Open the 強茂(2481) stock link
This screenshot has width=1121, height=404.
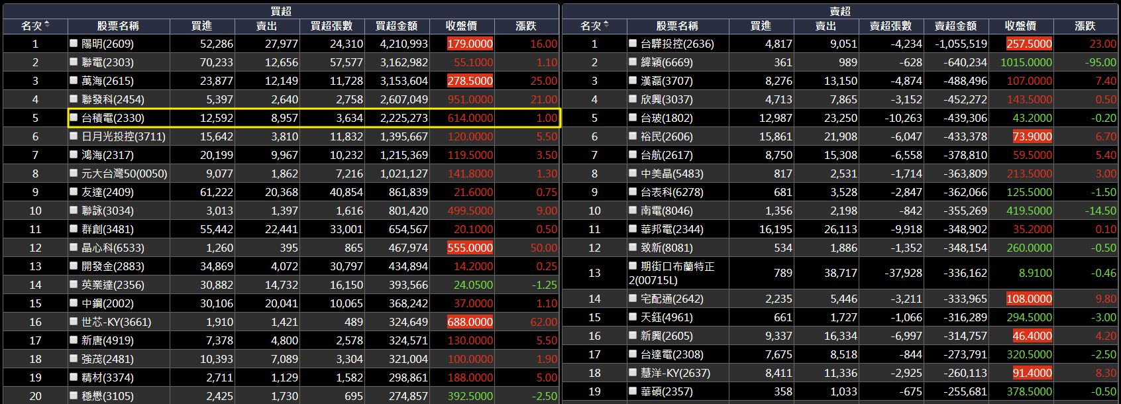107,359
